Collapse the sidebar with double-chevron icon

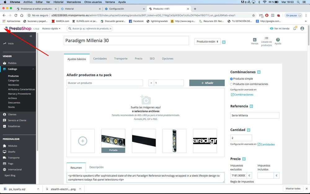pyautogui.click(x=31, y=36)
